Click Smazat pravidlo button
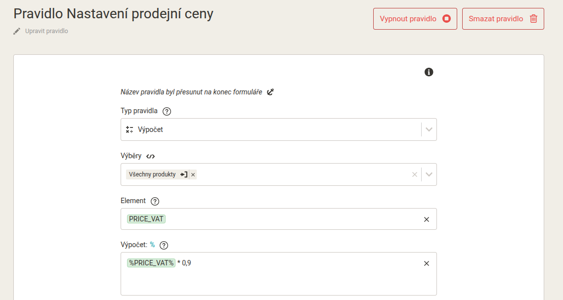Viewport: 563px width, 300px height. (503, 19)
